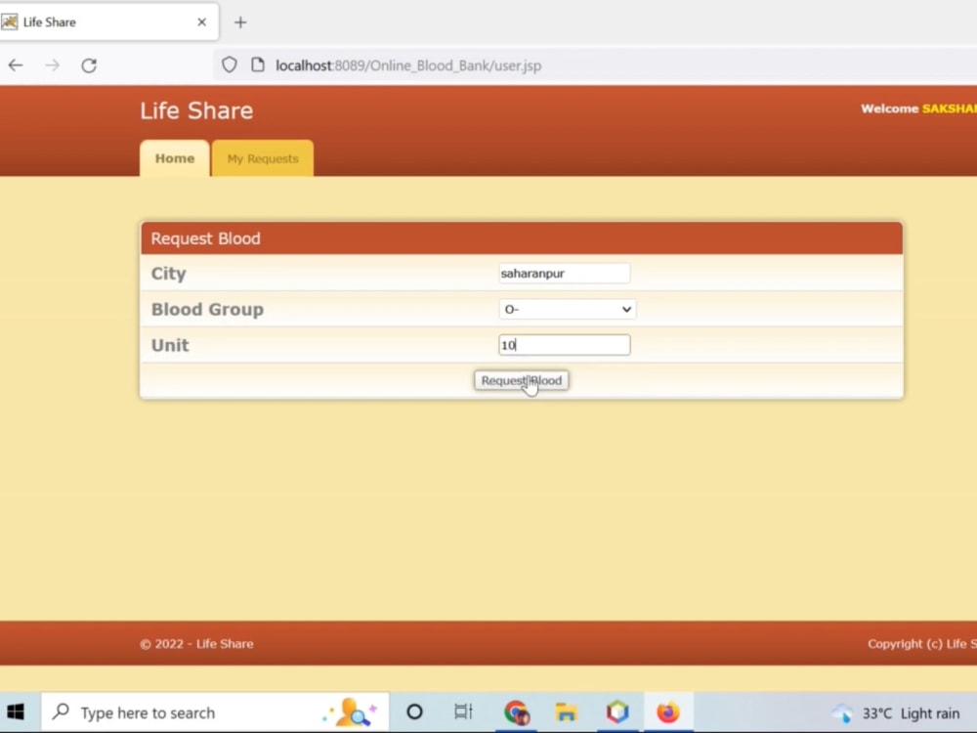Open the Home tab
This screenshot has height=733, width=977.
(x=175, y=158)
